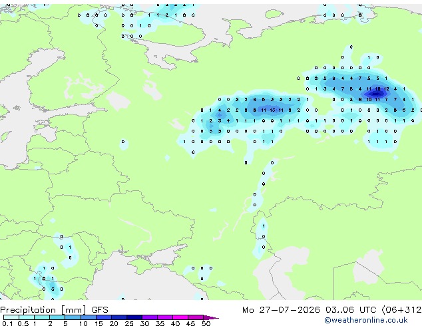Open the weatheronline.co.uk link
Screen dimensions: 422x326
click(366, 320)
